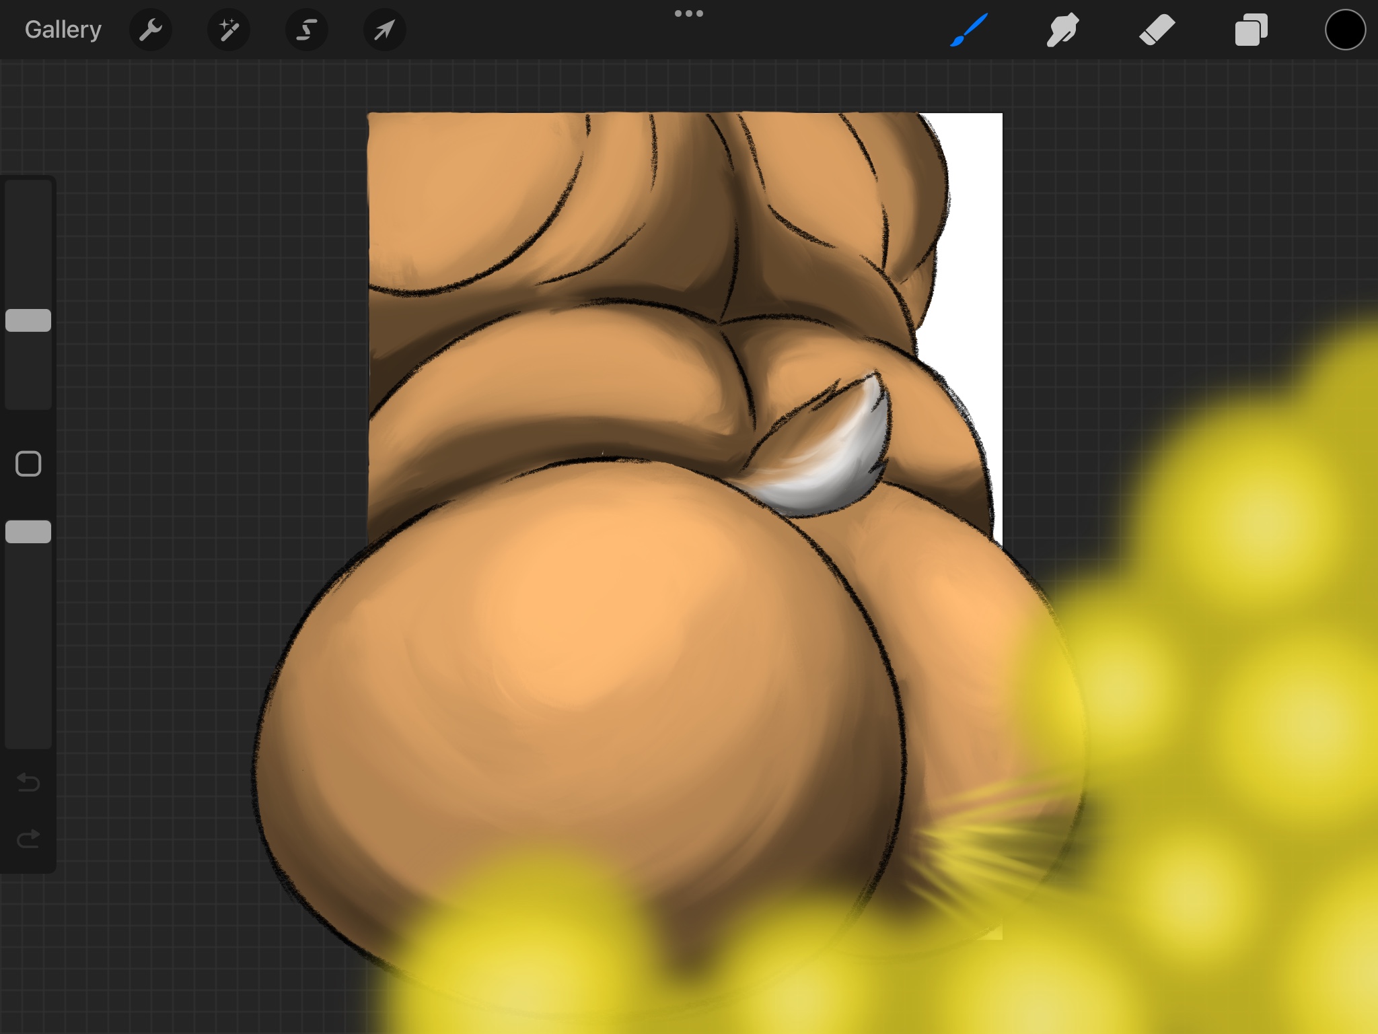Tap the square Modify button in sidebar

pos(28,464)
